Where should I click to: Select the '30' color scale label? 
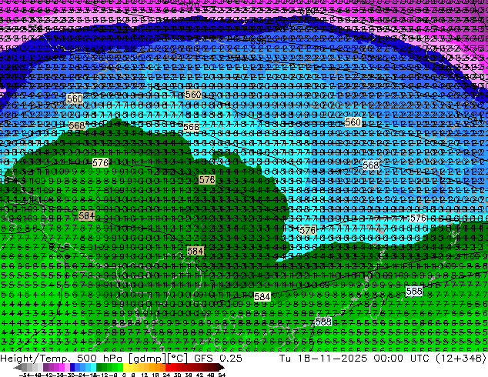[177, 375]
